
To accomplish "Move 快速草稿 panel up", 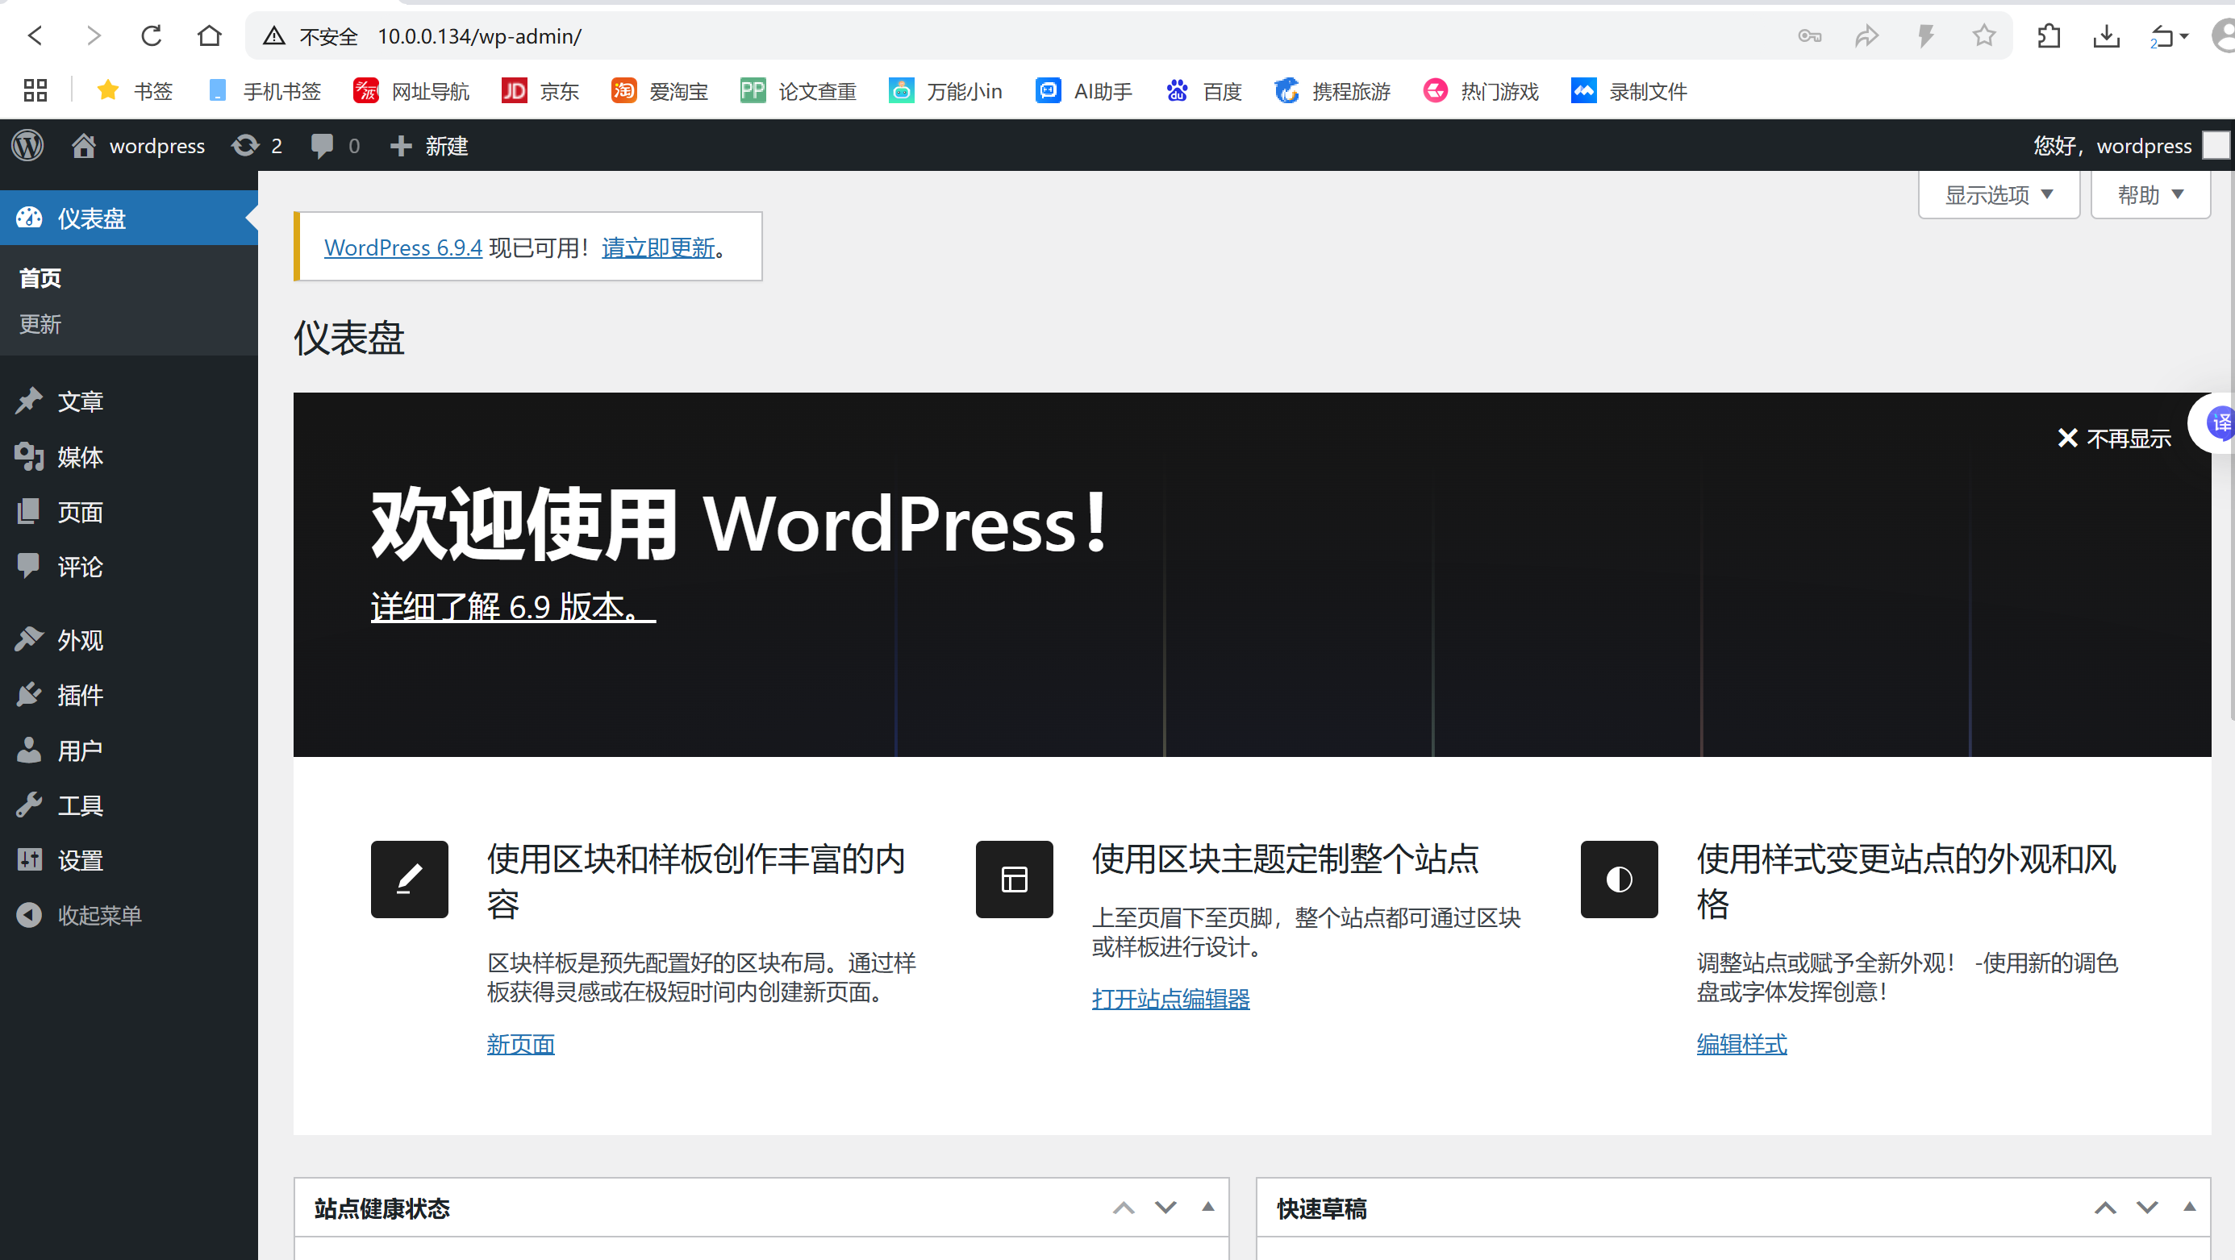I will [x=2105, y=1207].
